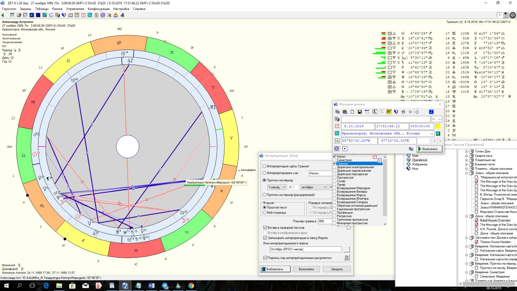Open the Конфигурация menu
Image resolution: width=517 pixels, height=291 pixels.
(98, 9)
